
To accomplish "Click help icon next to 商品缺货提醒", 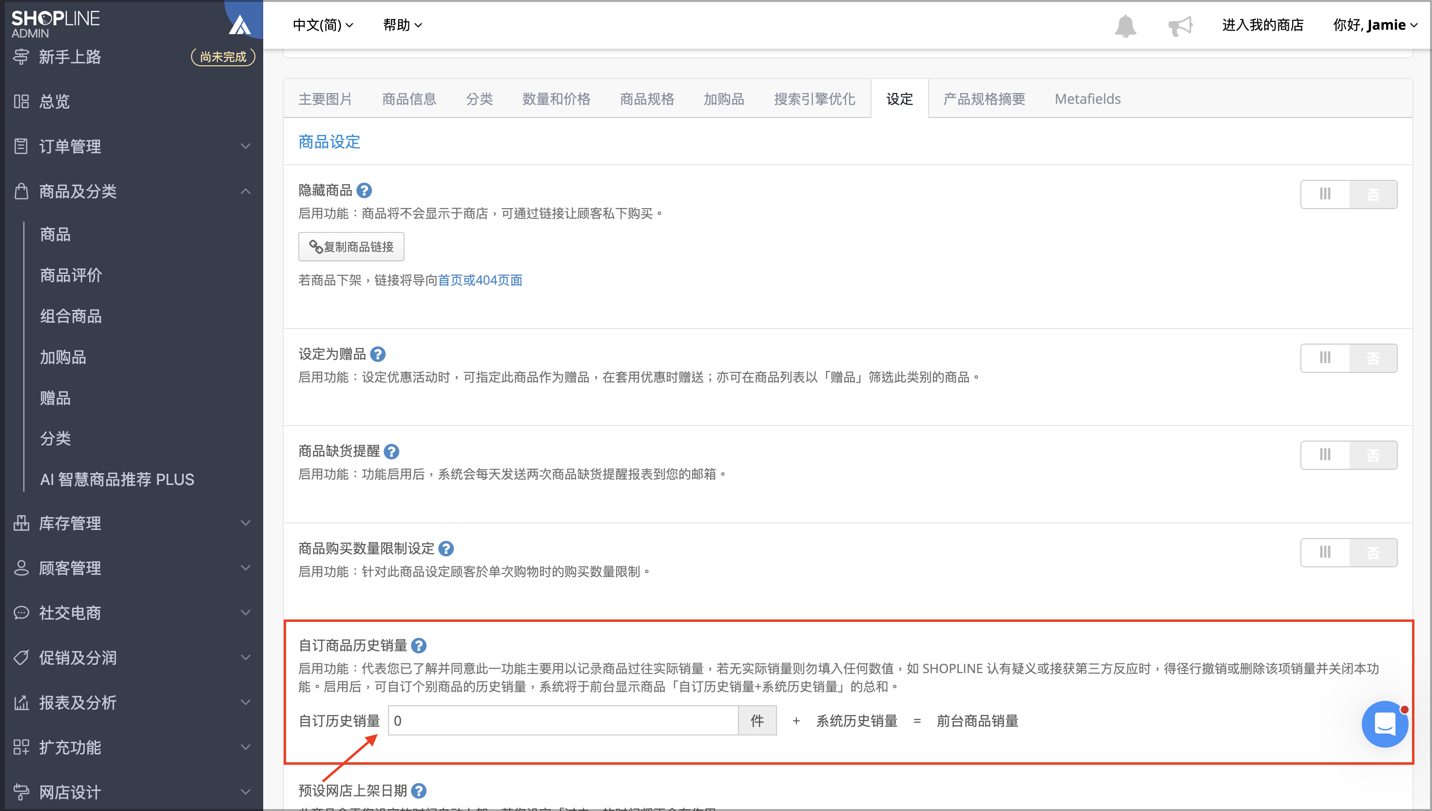I will [391, 451].
